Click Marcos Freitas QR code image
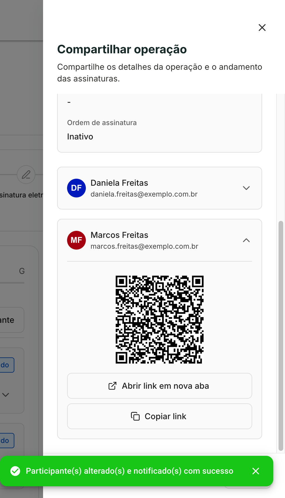 coord(160,320)
